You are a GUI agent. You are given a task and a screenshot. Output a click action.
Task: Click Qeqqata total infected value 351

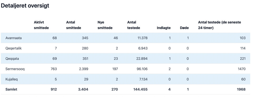(85, 59)
